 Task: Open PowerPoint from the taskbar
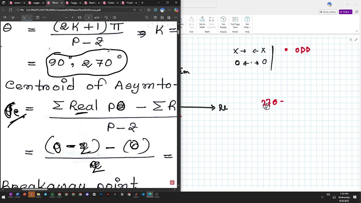pos(25,194)
